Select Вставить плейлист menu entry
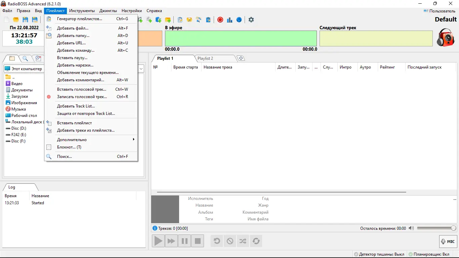This screenshot has width=459, height=258. (91, 123)
